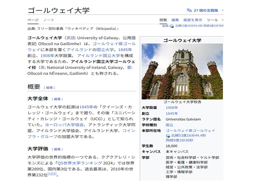260x195 pixels.
Task: Click 1908年 link in infobox
Action: pyautogui.click(x=172, y=108)
